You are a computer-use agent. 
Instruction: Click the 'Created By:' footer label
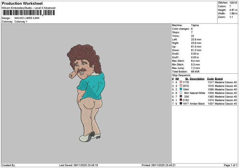pos(8,165)
